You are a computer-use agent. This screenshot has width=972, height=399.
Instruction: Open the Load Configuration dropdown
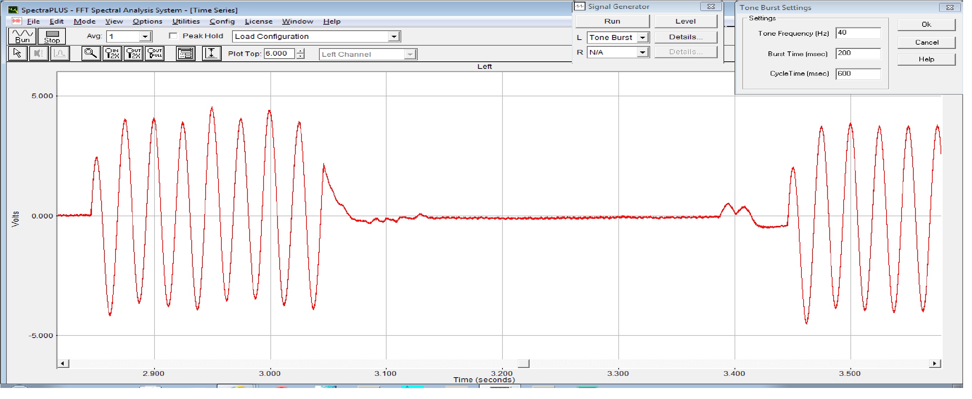[394, 36]
